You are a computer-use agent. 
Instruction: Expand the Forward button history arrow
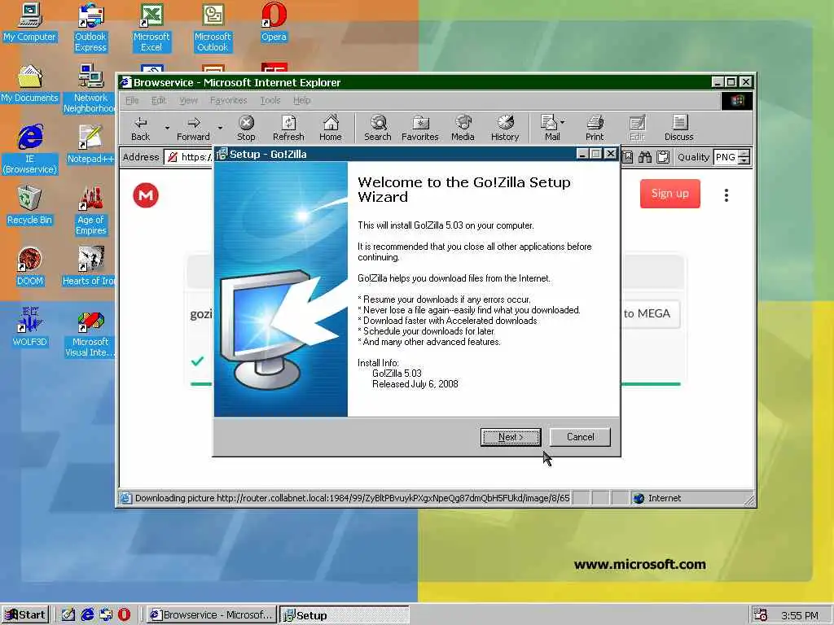[220, 128]
